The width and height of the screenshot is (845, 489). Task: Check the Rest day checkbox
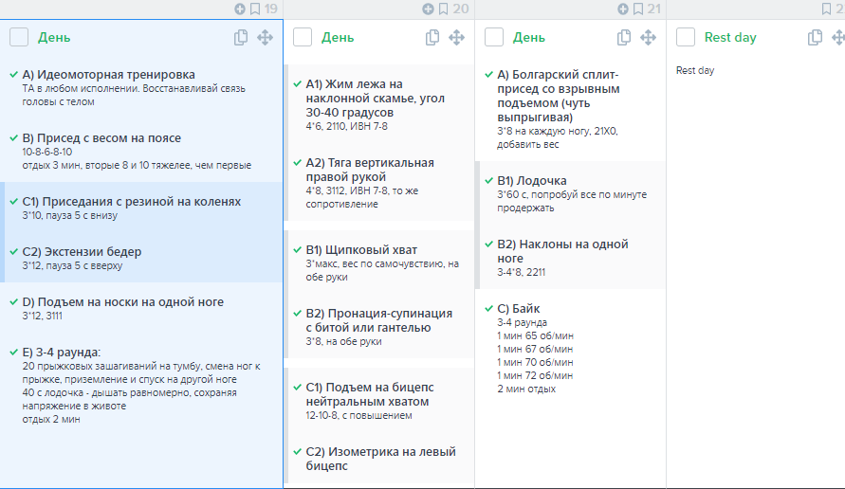pos(686,37)
